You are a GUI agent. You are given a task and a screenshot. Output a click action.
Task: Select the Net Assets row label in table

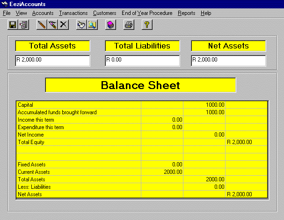point(30,194)
